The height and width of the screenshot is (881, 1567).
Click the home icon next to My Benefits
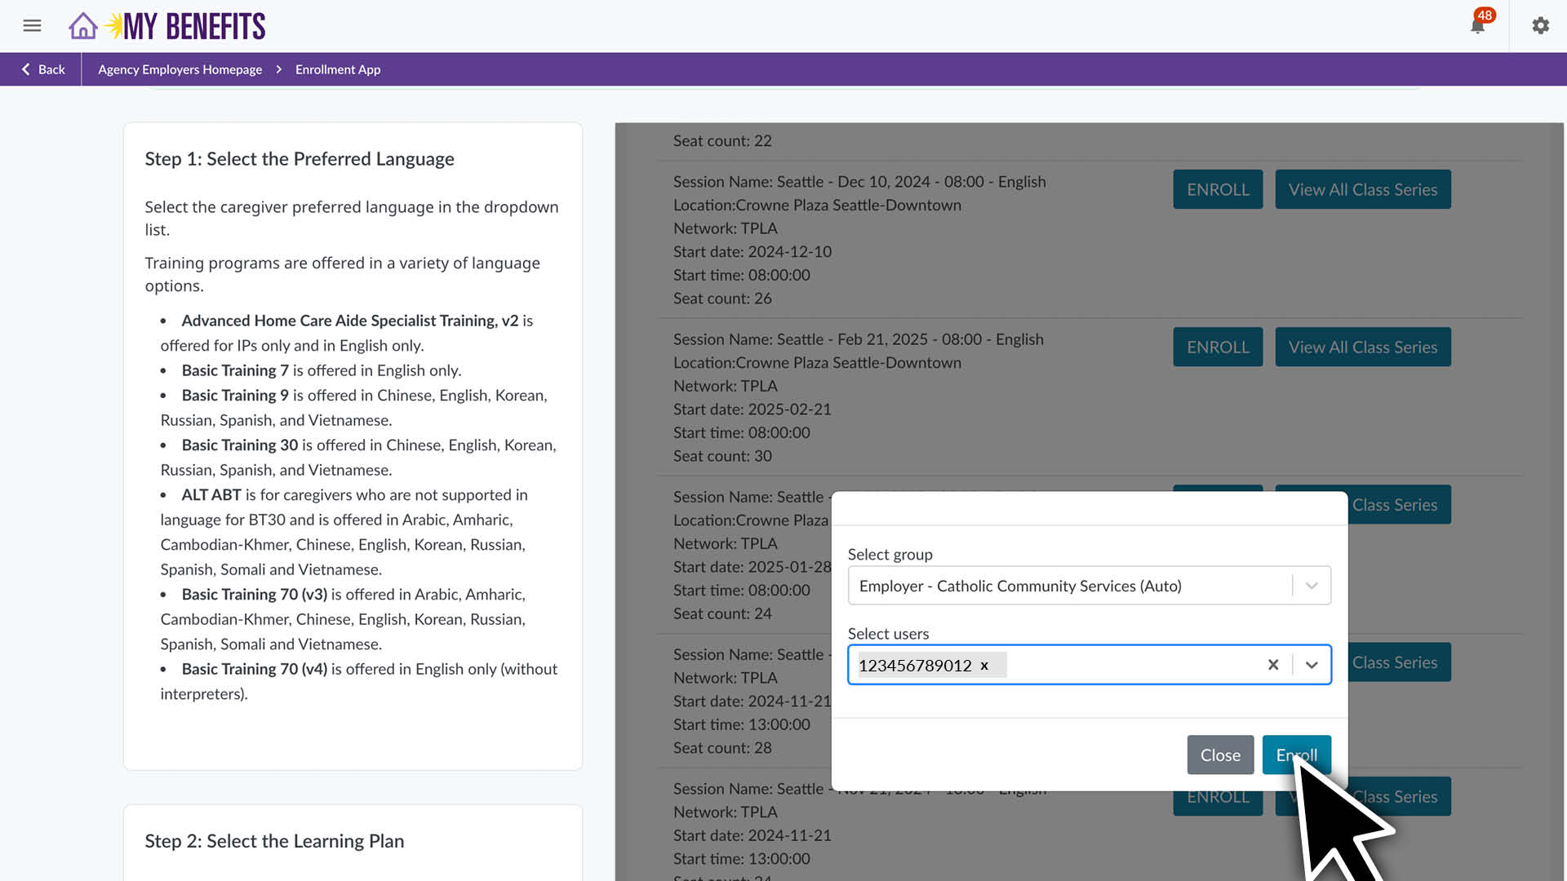[82, 25]
